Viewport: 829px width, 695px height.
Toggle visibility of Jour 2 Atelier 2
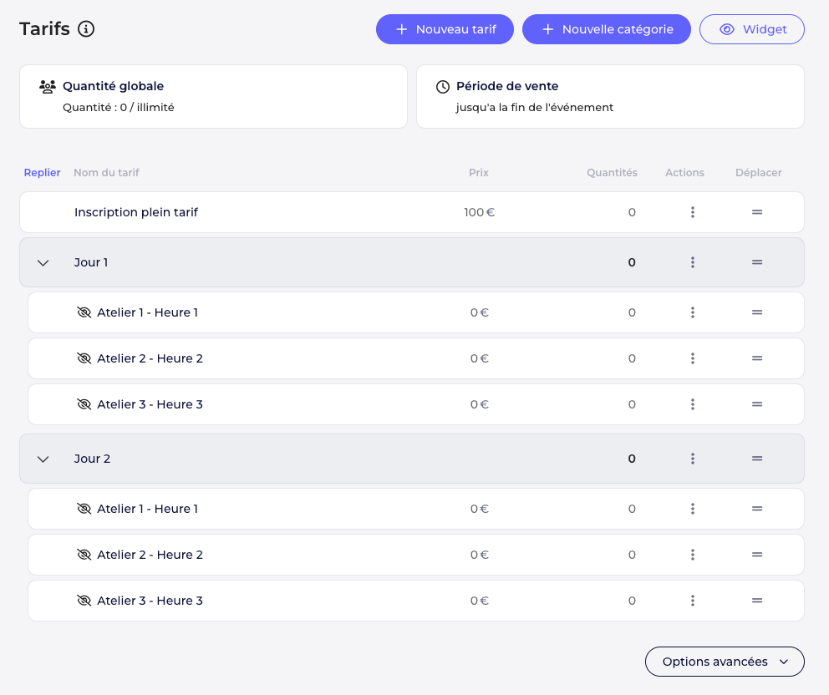point(84,555)
